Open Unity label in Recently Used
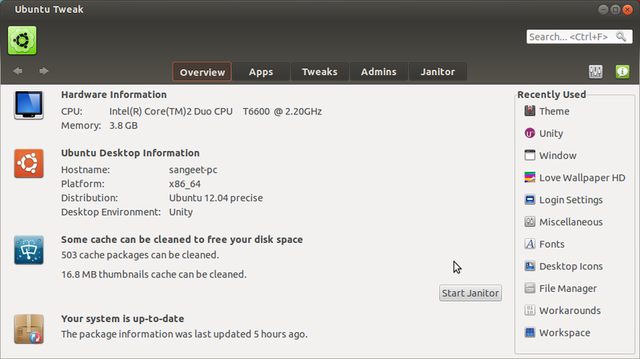The height and width of the screenshot is (359, 640). click(551, 134)
